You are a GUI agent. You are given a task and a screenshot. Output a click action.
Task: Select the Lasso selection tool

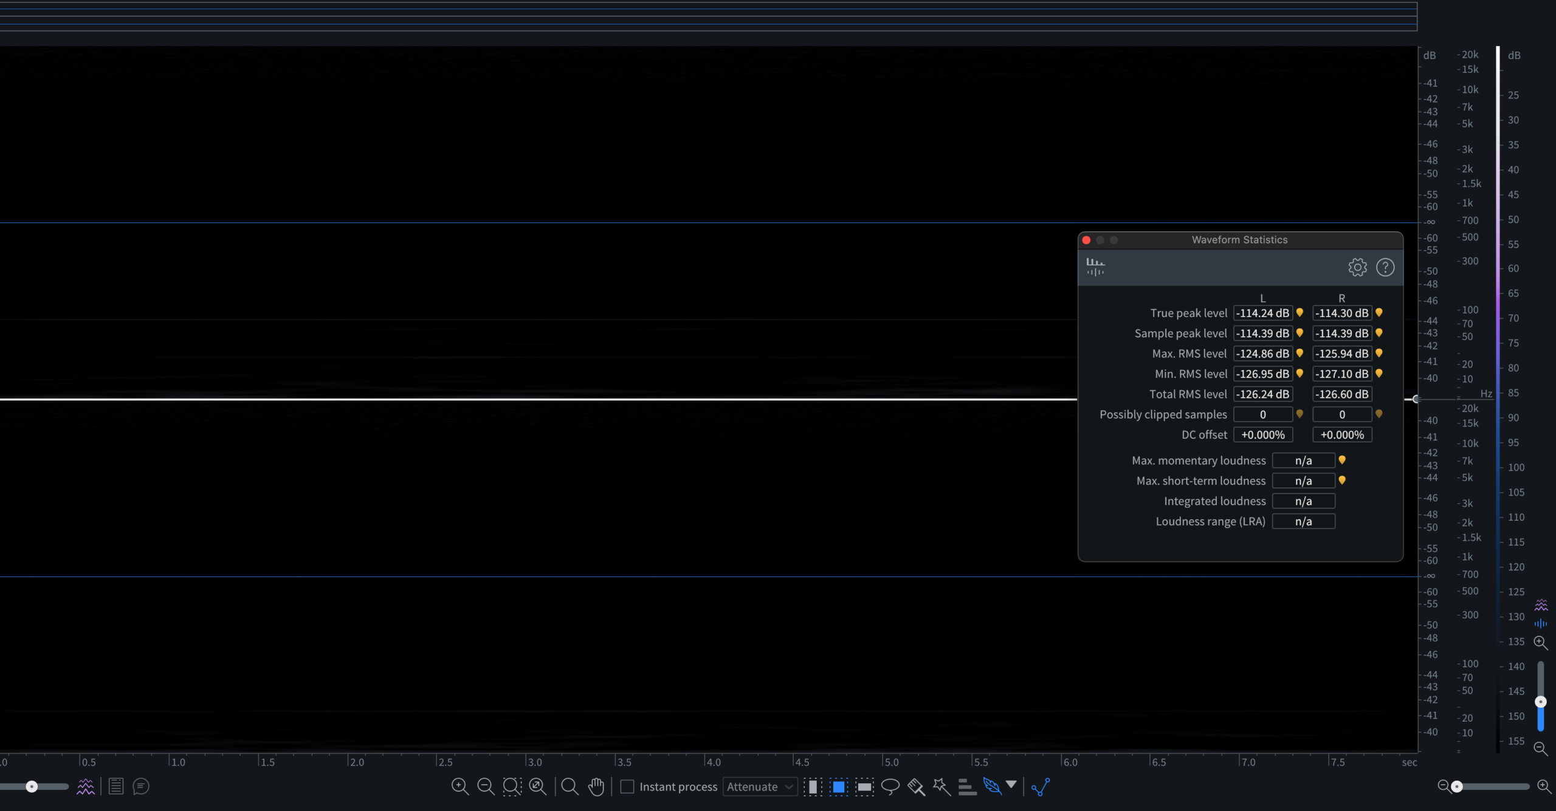890,787
